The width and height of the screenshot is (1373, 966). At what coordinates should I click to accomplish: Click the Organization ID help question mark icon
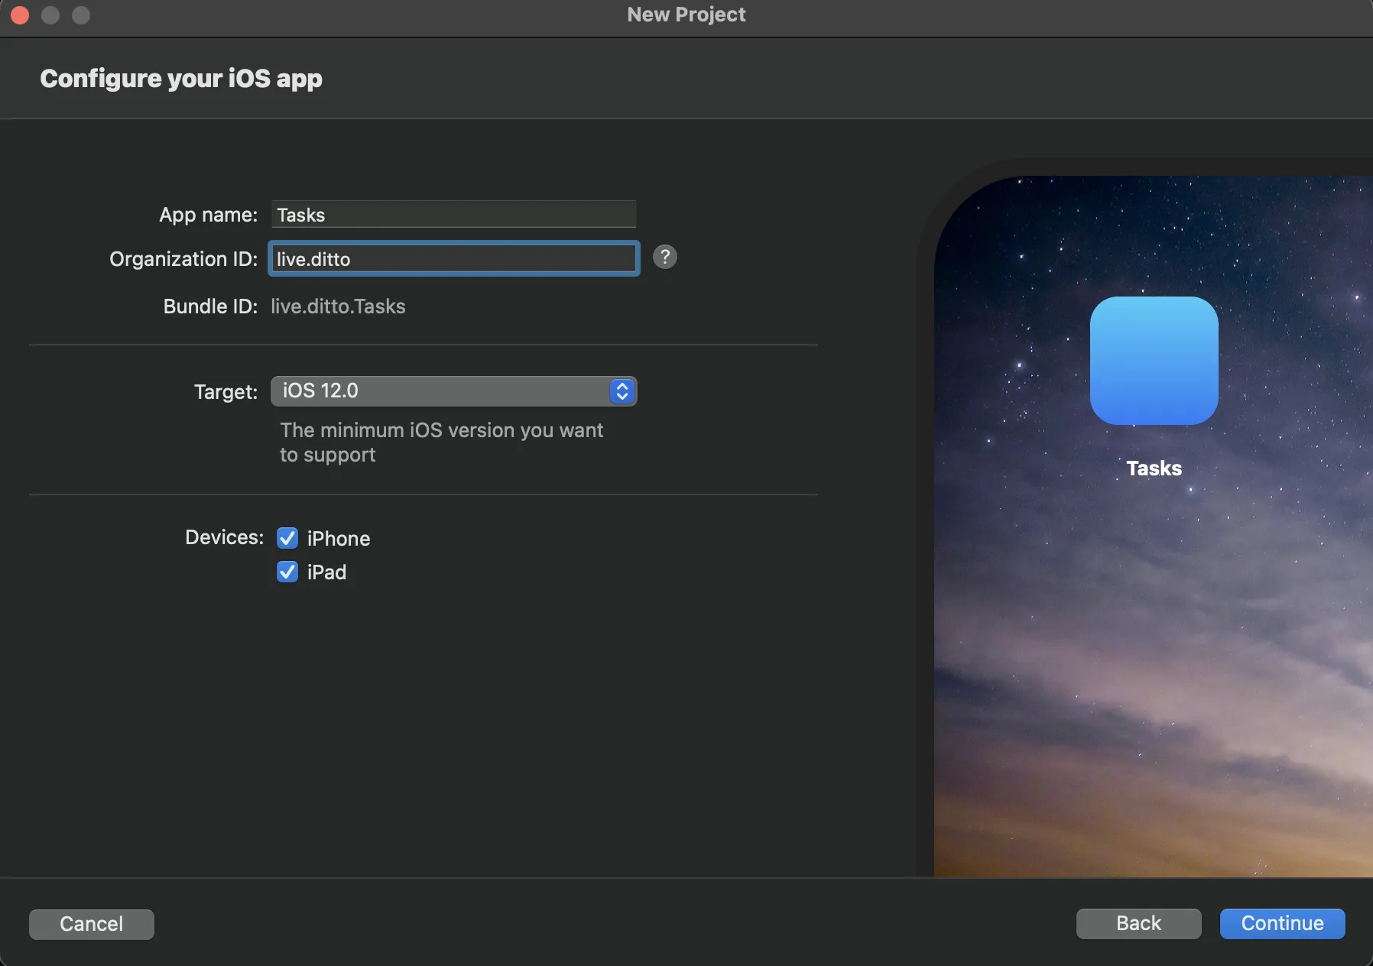pyautogui.click(x=665, y=257)
